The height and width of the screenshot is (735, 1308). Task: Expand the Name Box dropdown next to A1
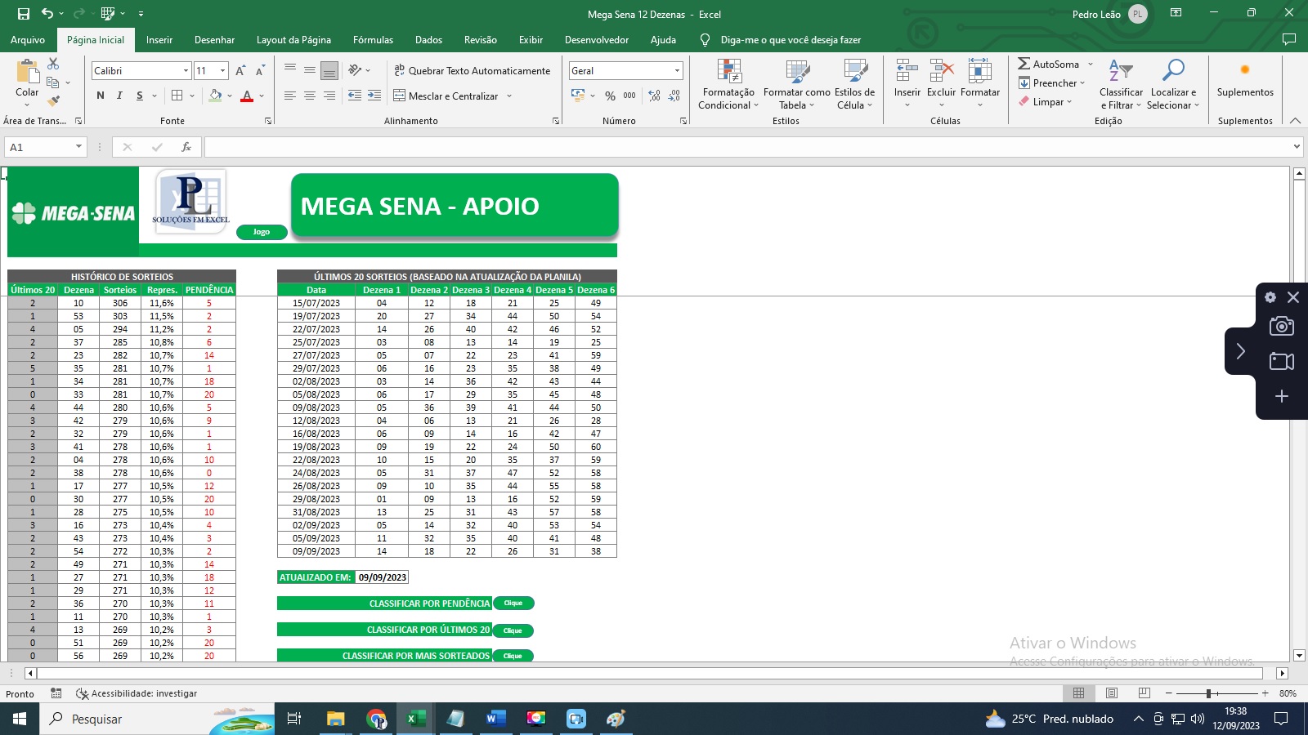point(78,147)
